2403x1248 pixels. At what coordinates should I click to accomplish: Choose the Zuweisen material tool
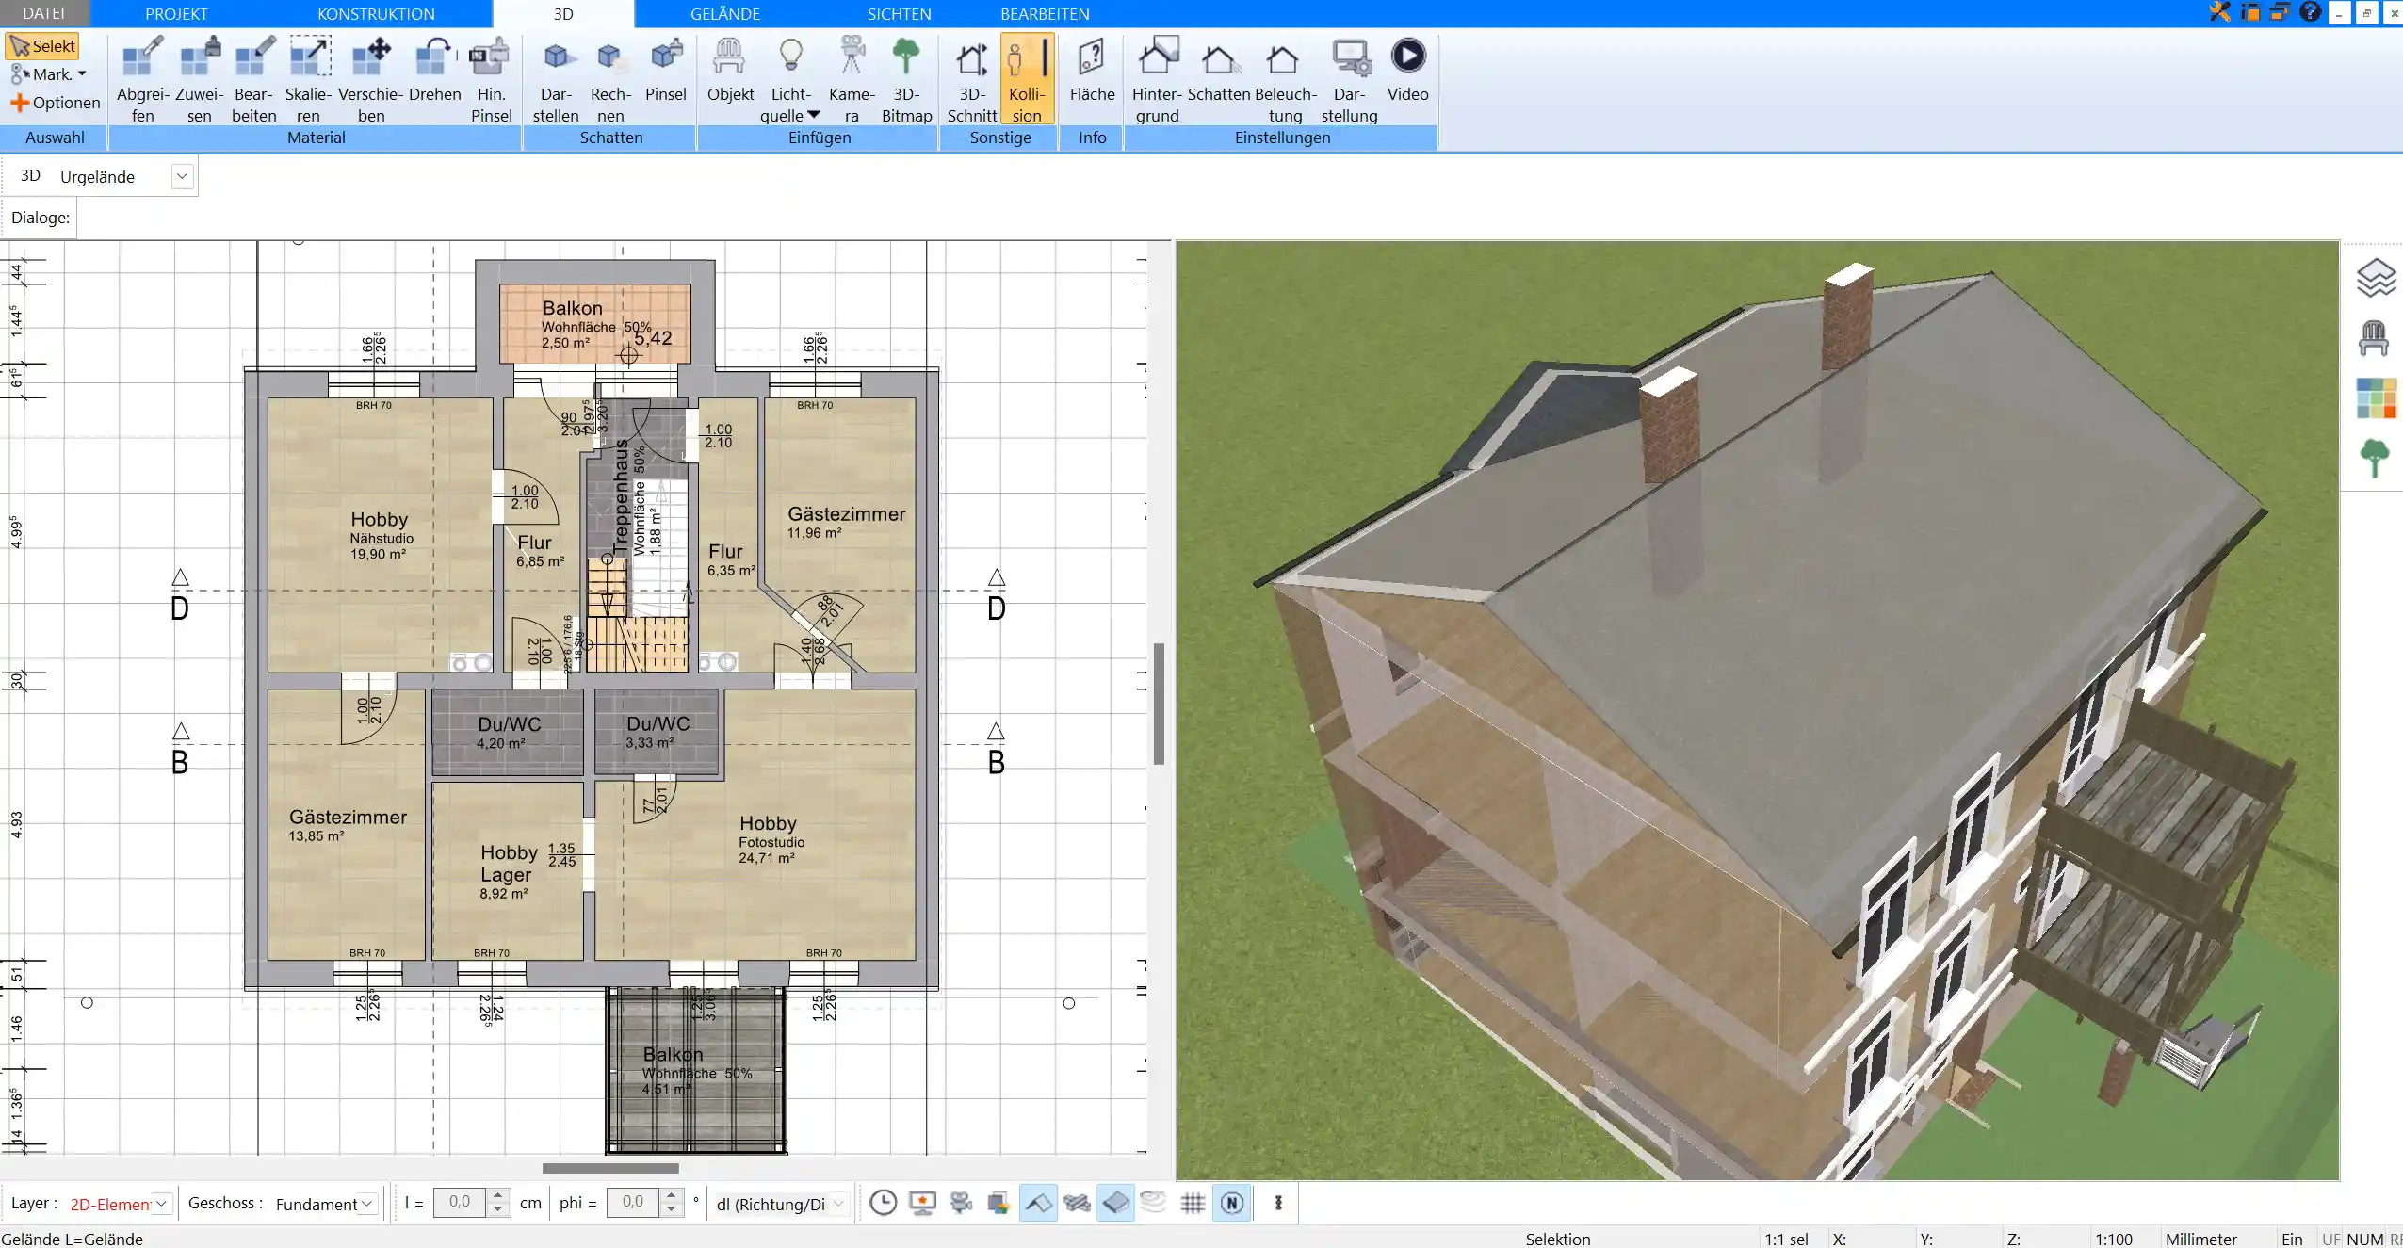click(200, 79)
